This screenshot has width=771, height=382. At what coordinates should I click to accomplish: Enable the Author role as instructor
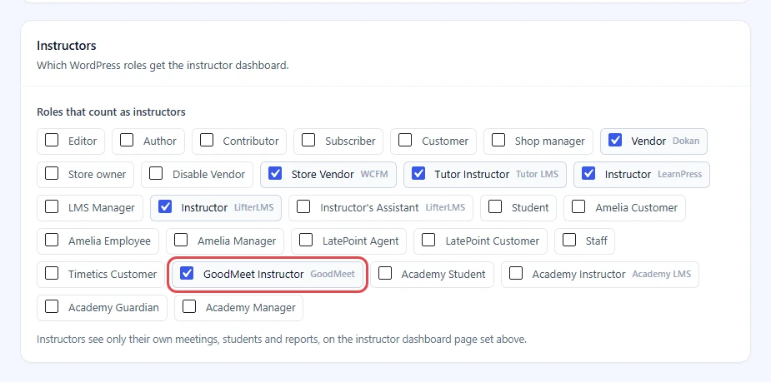click(127, 141)
